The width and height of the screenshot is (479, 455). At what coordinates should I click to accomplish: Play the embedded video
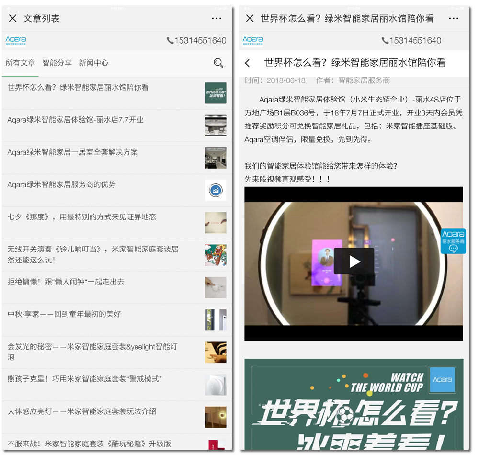tap(354, 261)
